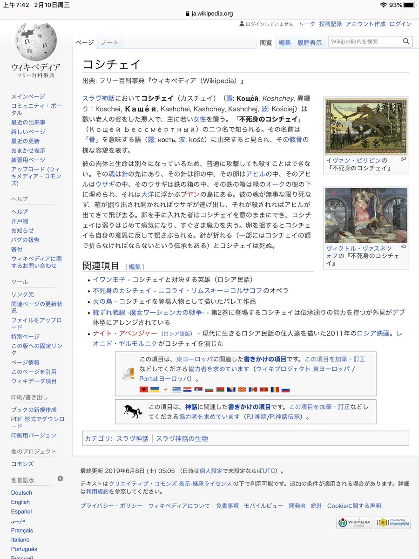Screen dimensions: 419x559
Task: Open the Viktor Vasnetsov painting thumbnail
Action: click(366, 215)
